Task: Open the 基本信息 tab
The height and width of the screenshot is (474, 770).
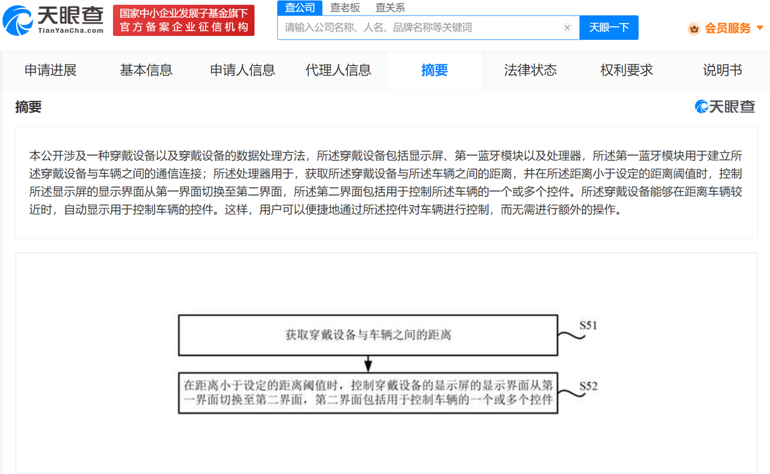Action: [x=146, y=71]
